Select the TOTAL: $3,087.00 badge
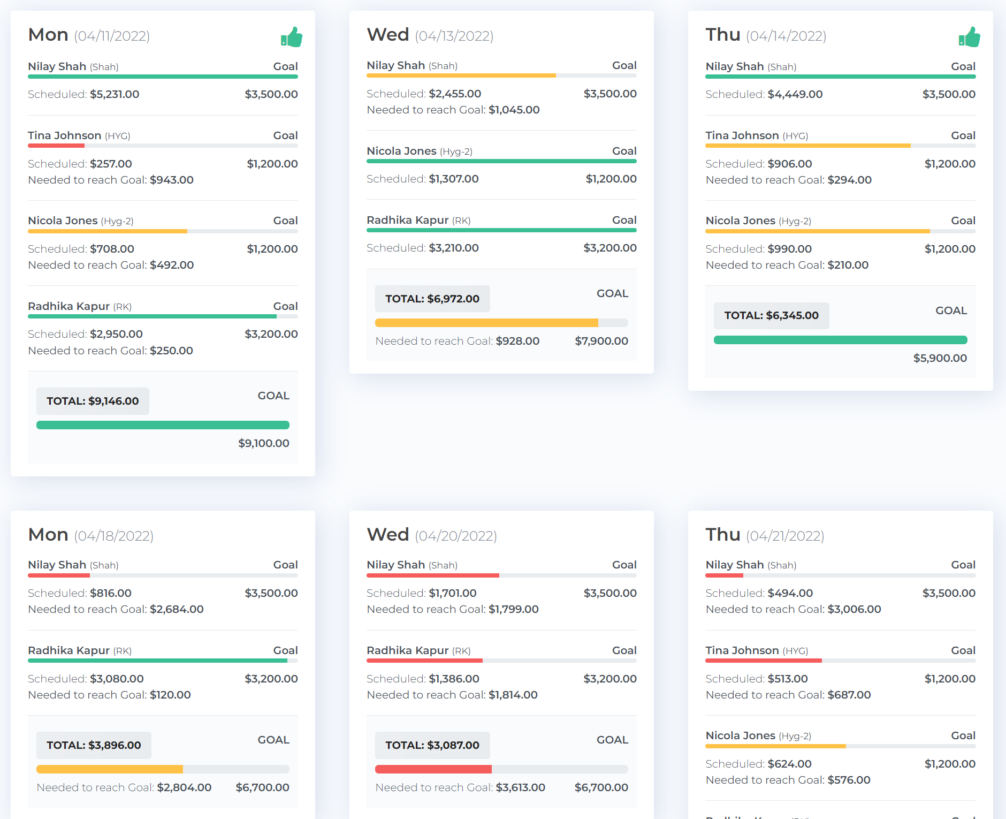 [432, 745]
